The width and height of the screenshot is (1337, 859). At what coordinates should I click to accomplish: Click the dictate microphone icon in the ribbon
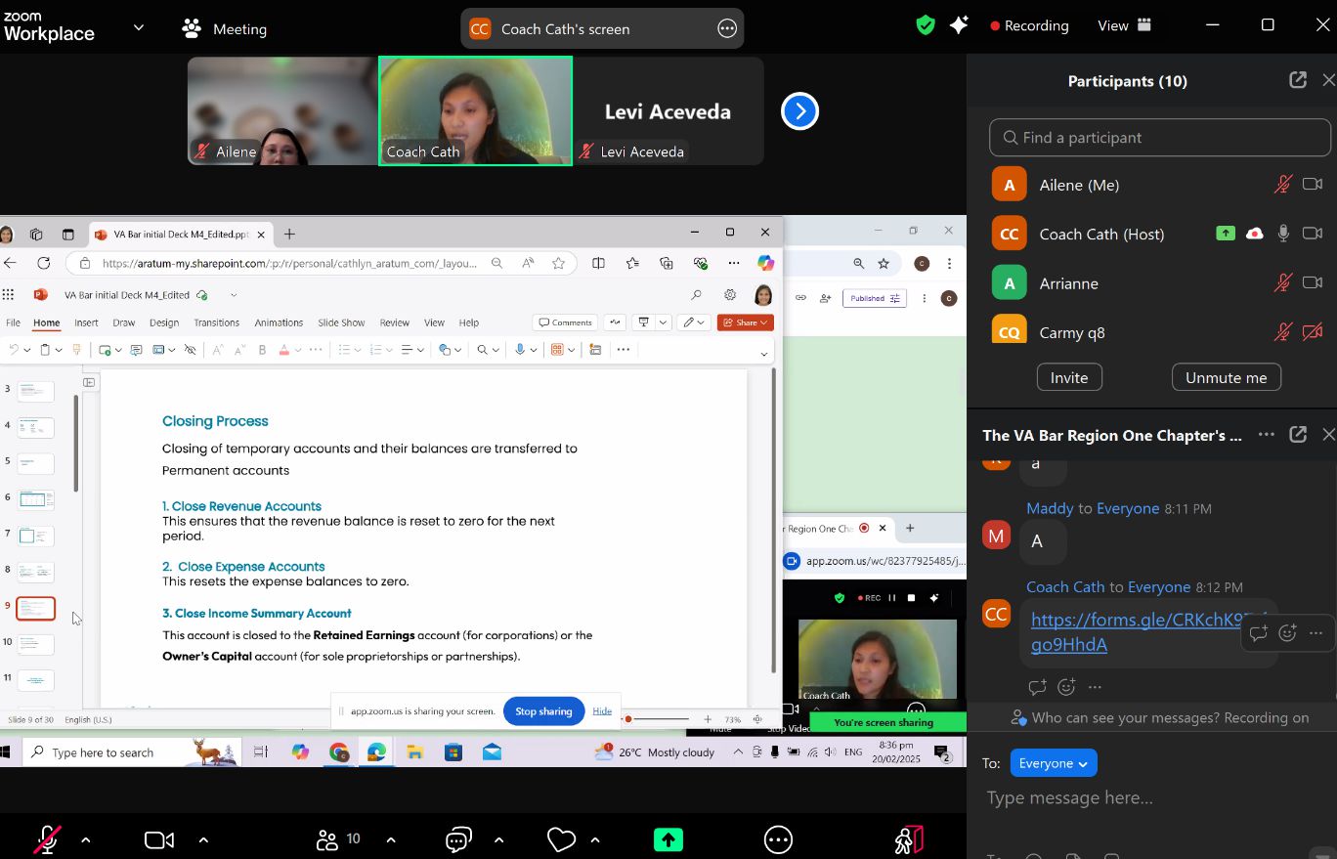[x=520, y=350]
